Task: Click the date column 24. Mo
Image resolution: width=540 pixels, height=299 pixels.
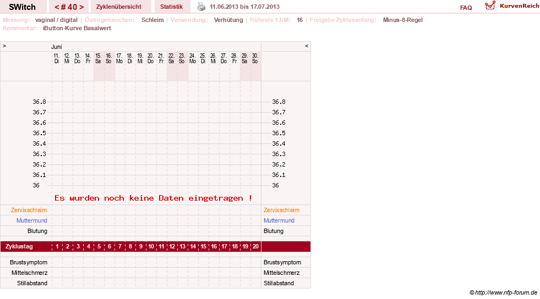Action: pos(192,58)
